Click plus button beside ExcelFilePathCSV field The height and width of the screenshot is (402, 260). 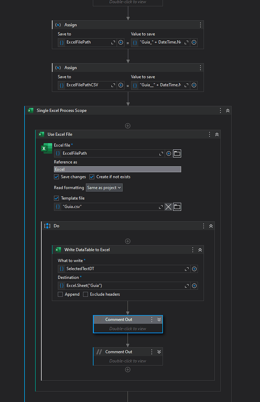pyautogui.click(x=121, y=85)
